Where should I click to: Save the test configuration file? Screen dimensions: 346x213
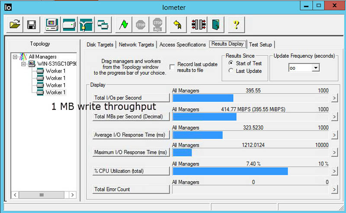coord(32,25)
